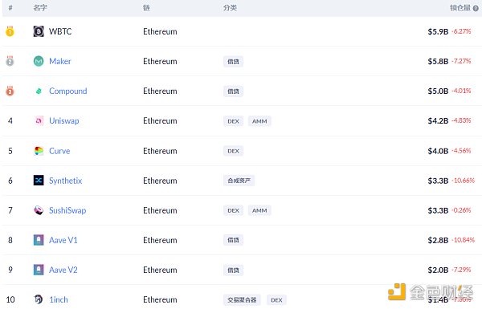The image size is (482, 309).
Task: Select the 交易聚合器 tag in the 1inch row
Action: (x=242, y=299)
